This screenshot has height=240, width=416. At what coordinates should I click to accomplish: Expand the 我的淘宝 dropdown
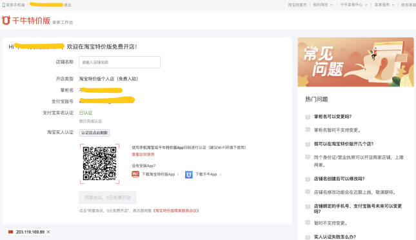pos(332,5)
